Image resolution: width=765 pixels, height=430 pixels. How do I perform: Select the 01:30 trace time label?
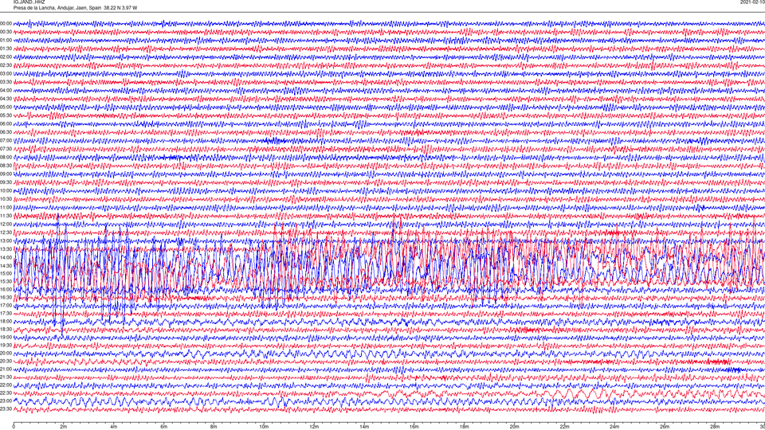(6, 49)
